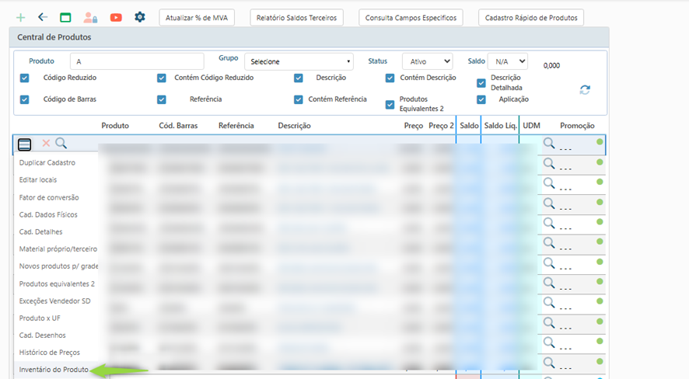The height and width of the screenshot is (379, 689).
Task: Select Inventário do Produto menu entry
Action: (x=54, y=370)
